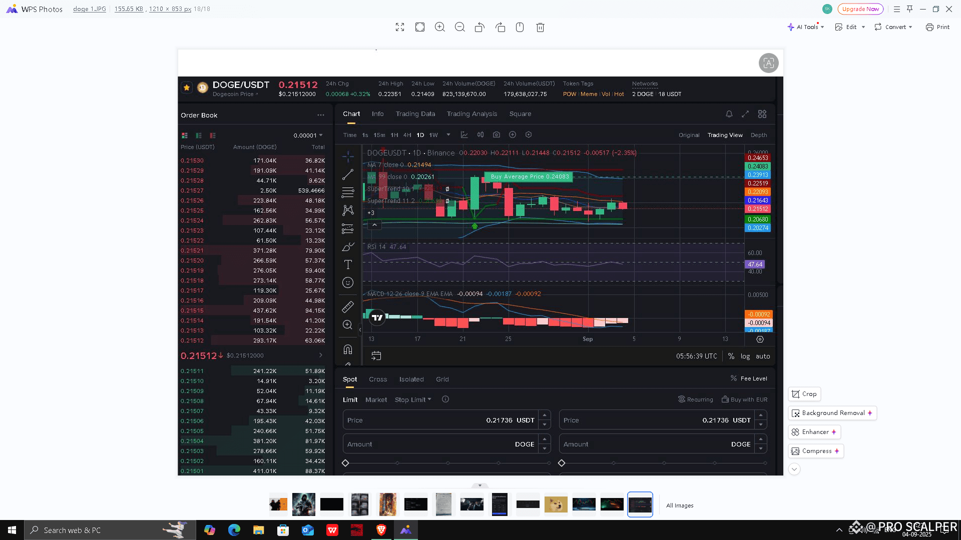Launch Microsoft Edge from the taskbar
This screenshot has height=540, width=961.
[234, 530]
